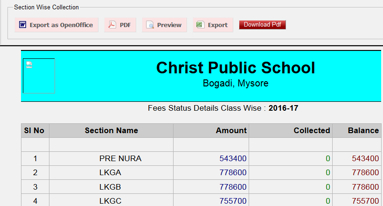This screenshot has width=383, height=206.
Task: Click the red Download Pdf button
Action: click(262, 25)
